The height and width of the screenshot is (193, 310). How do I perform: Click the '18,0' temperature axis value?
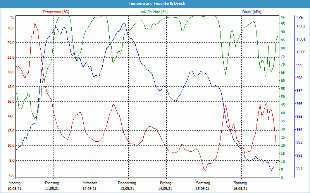pos(11,87)
